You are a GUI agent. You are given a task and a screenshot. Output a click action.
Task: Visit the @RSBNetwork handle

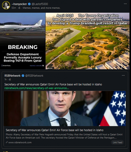click(x=34, y=76)
